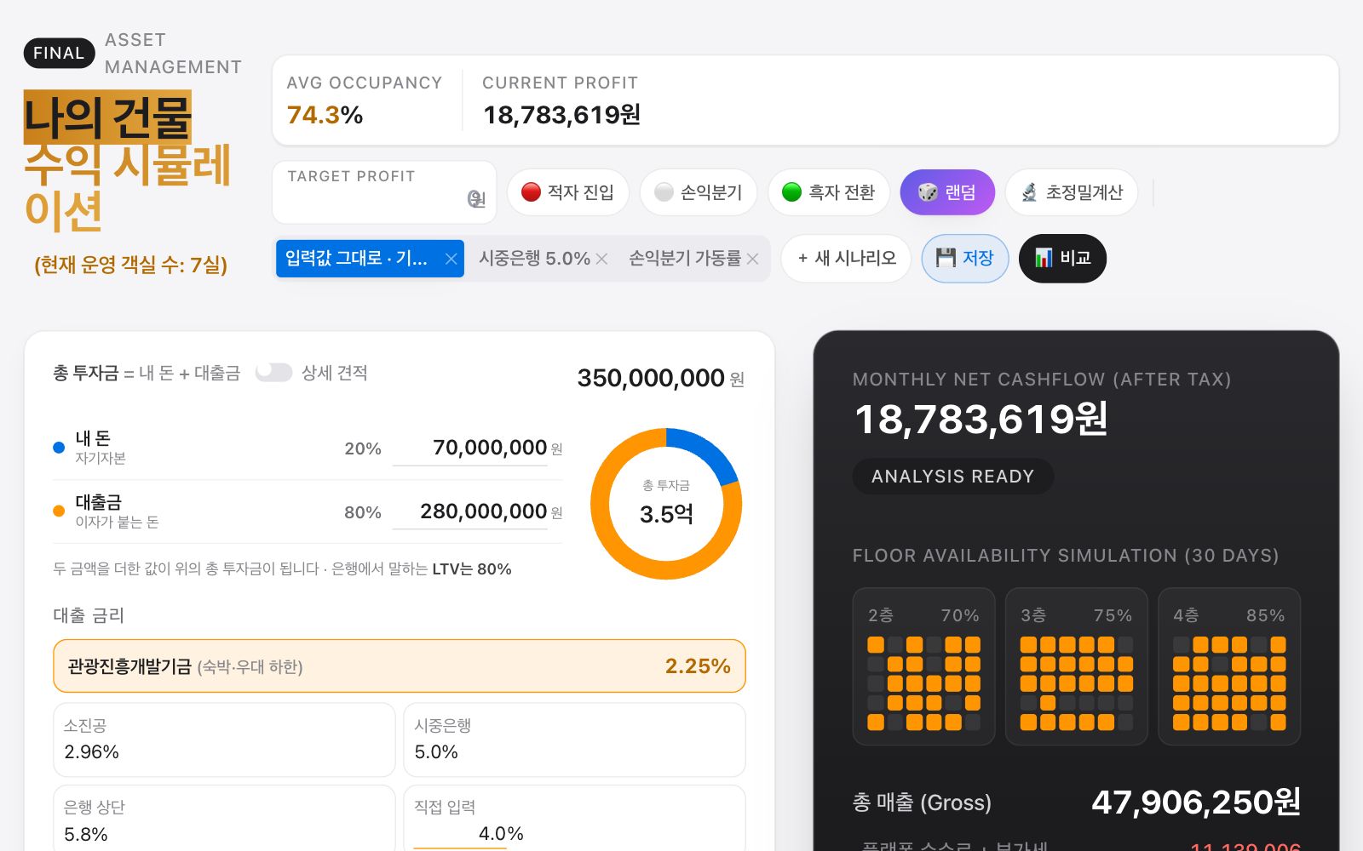Click the TARGET PROFIT input field

(384, 192)
